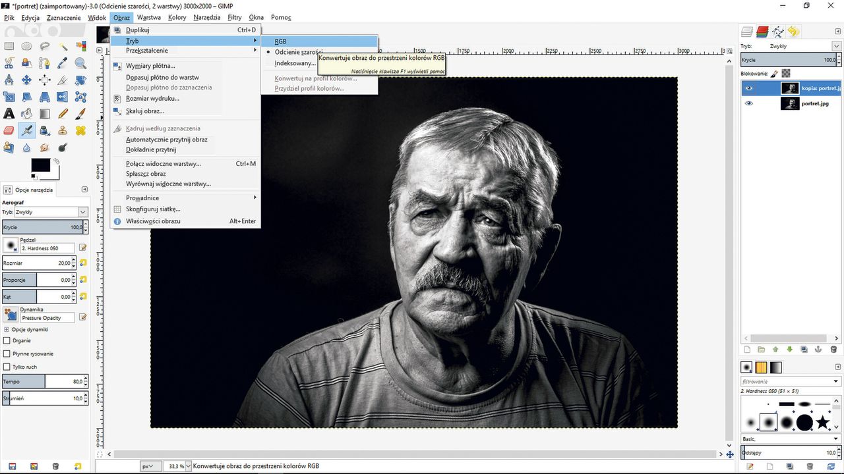
Task: Expand the Prowadnice submenu
Action: [x=185, y=197]
